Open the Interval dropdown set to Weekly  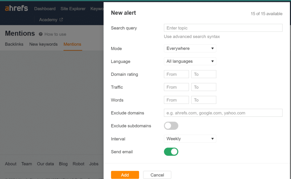click(x=190, y=139)
